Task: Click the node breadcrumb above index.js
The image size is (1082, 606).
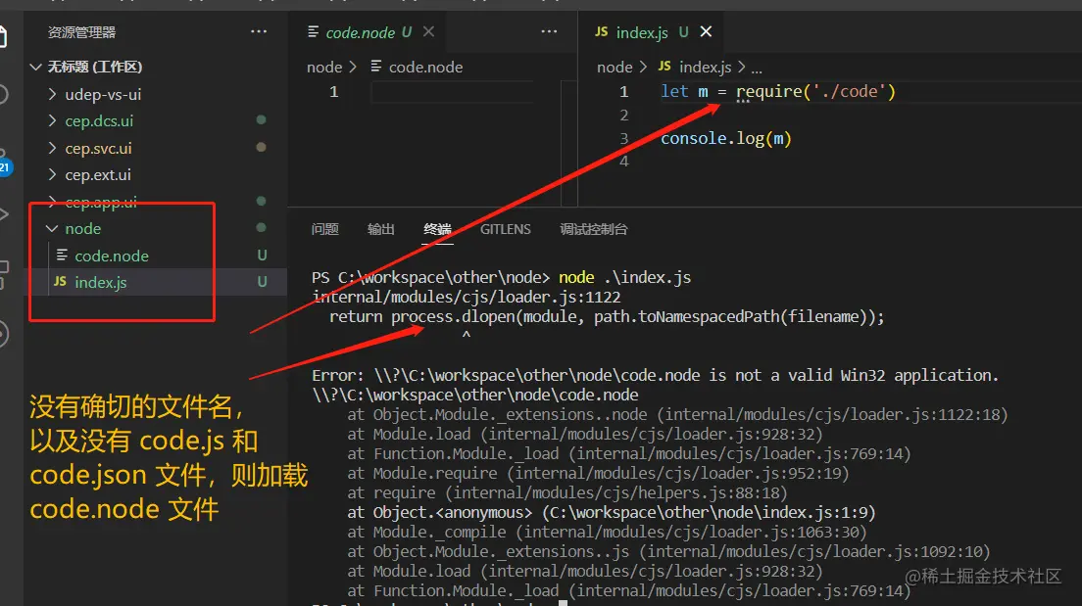Action: [x=615, y=68]
